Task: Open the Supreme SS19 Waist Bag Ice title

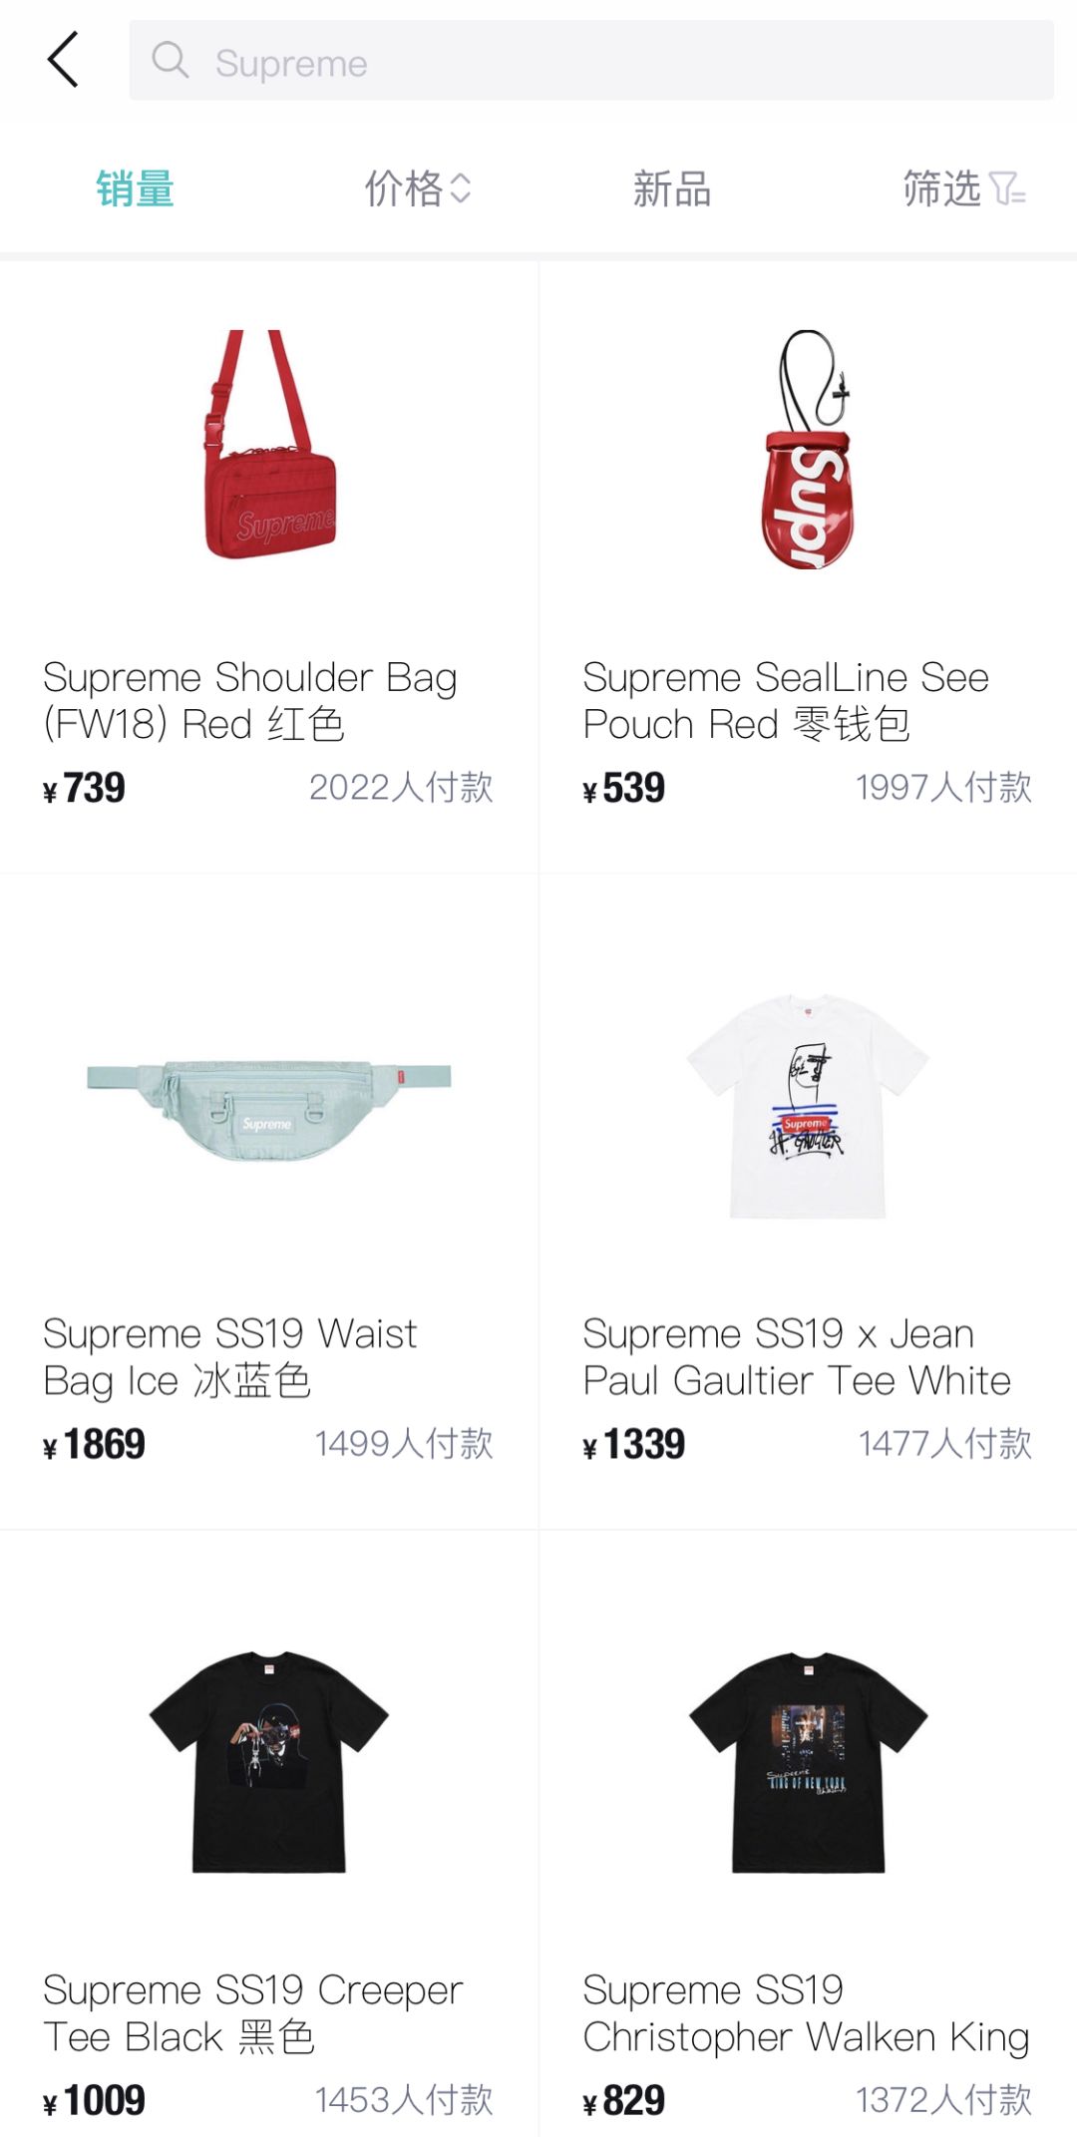Action: (230, 1356)
